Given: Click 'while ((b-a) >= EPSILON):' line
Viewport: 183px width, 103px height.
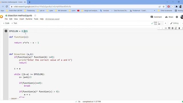Looking at the screenshot, I should click(x=29, y=74).
